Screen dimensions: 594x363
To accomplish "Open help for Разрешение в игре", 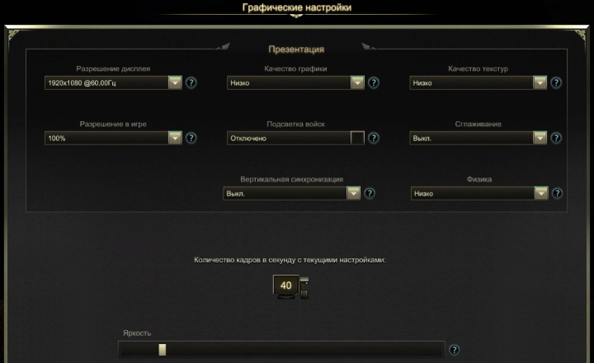I will click(x=191, y=138).
